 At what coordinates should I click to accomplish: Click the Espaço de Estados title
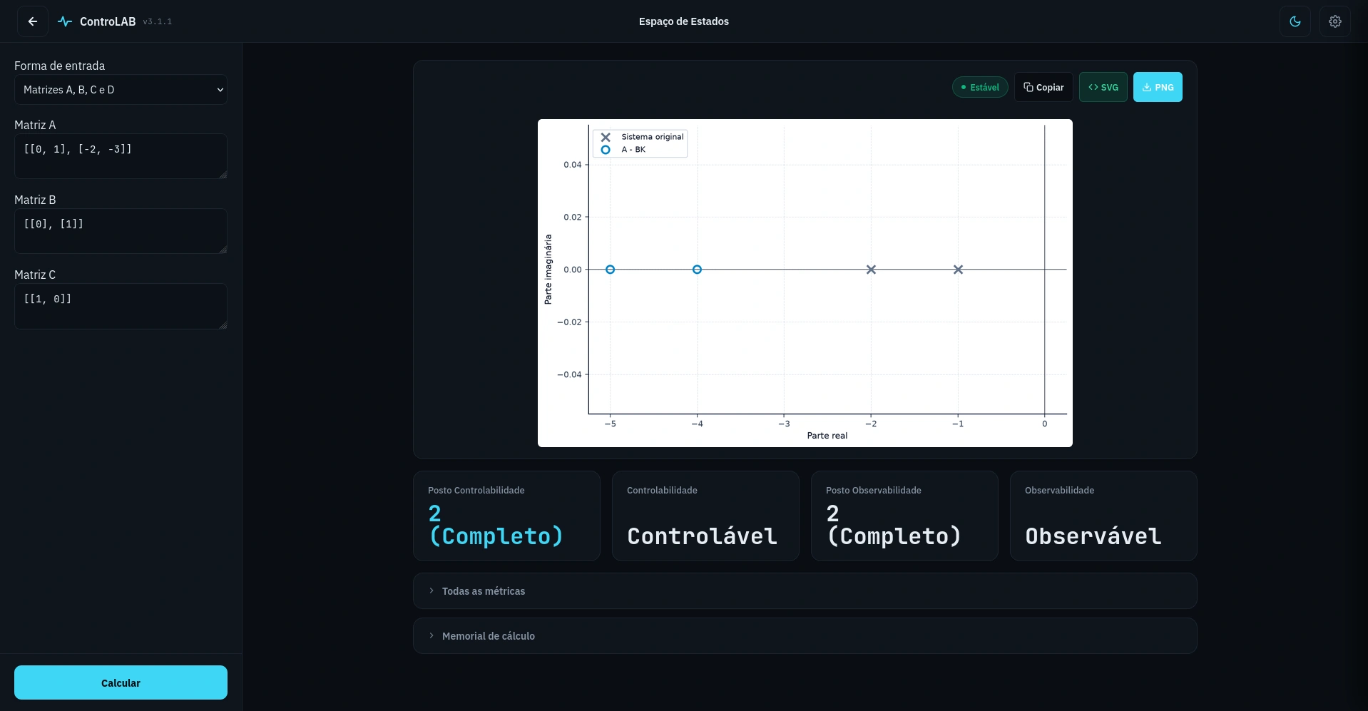pos(683,21)
